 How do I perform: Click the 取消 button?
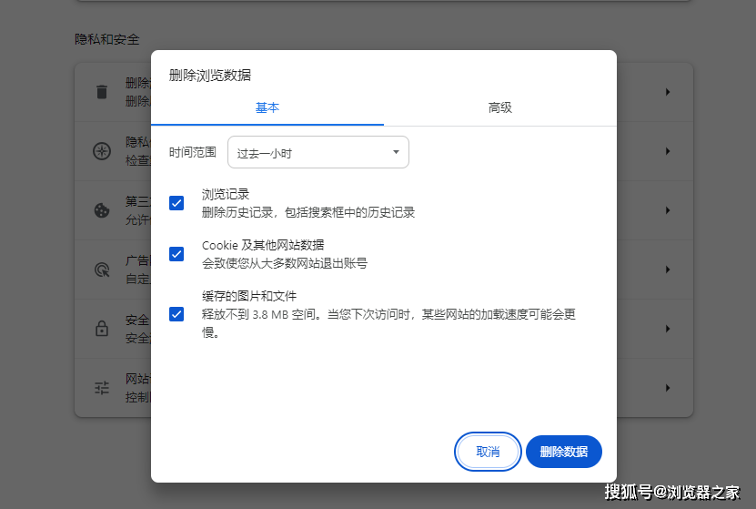(x=488, y=452)
